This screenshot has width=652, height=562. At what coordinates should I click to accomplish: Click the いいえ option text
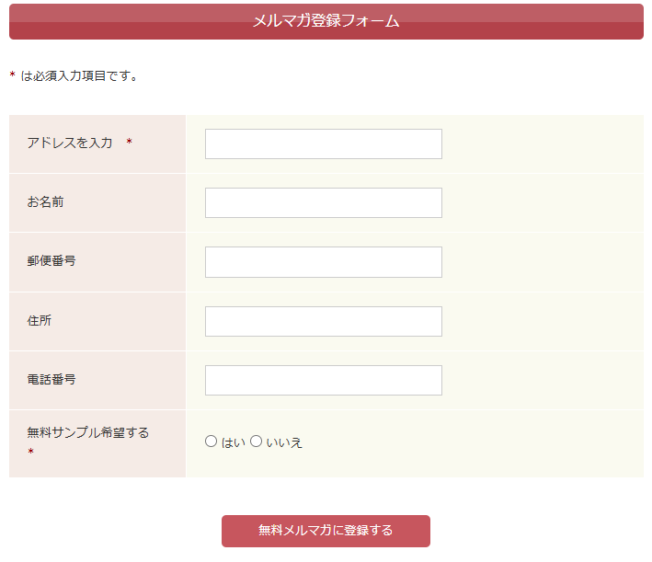[x=284, y=442]
